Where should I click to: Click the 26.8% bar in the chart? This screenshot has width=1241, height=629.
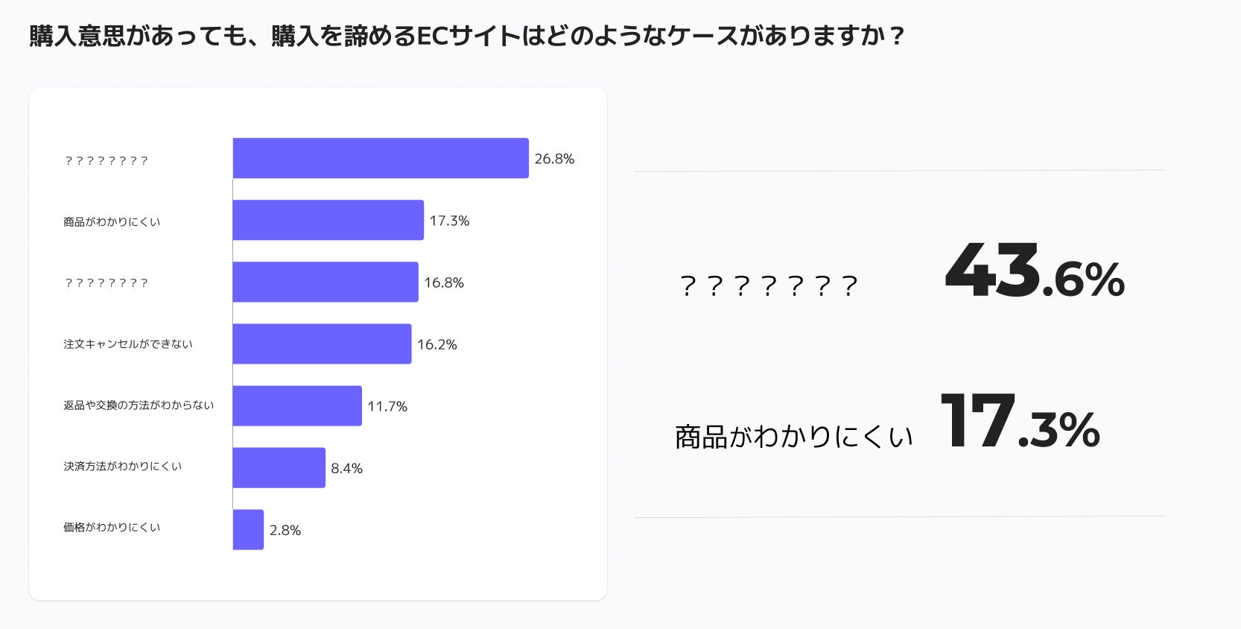381,158
